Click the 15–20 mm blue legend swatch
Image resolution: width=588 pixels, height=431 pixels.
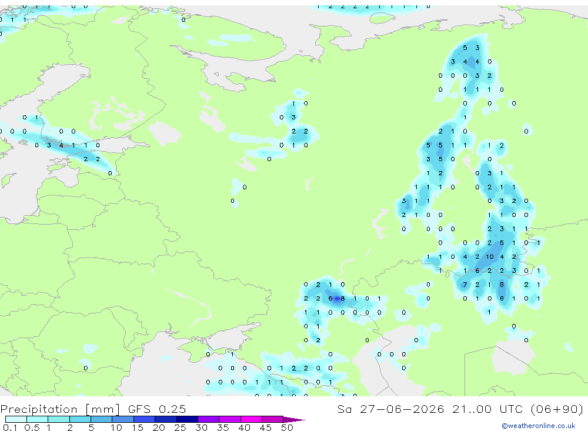point(144,419)
